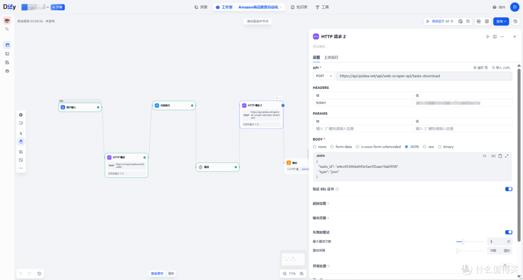Expand JSON editor to fullscreen
The image size is (523, 280).
pos(507,156)
